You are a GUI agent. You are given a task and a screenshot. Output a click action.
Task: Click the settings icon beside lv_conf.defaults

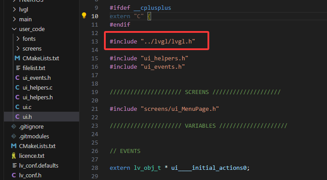click(x=14, y=165)
